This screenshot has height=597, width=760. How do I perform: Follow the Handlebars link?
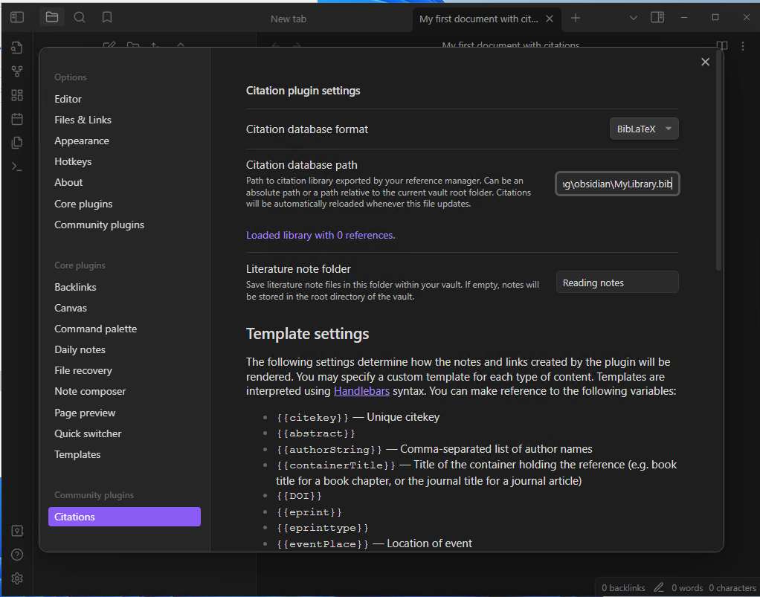[x=361, y=391]
